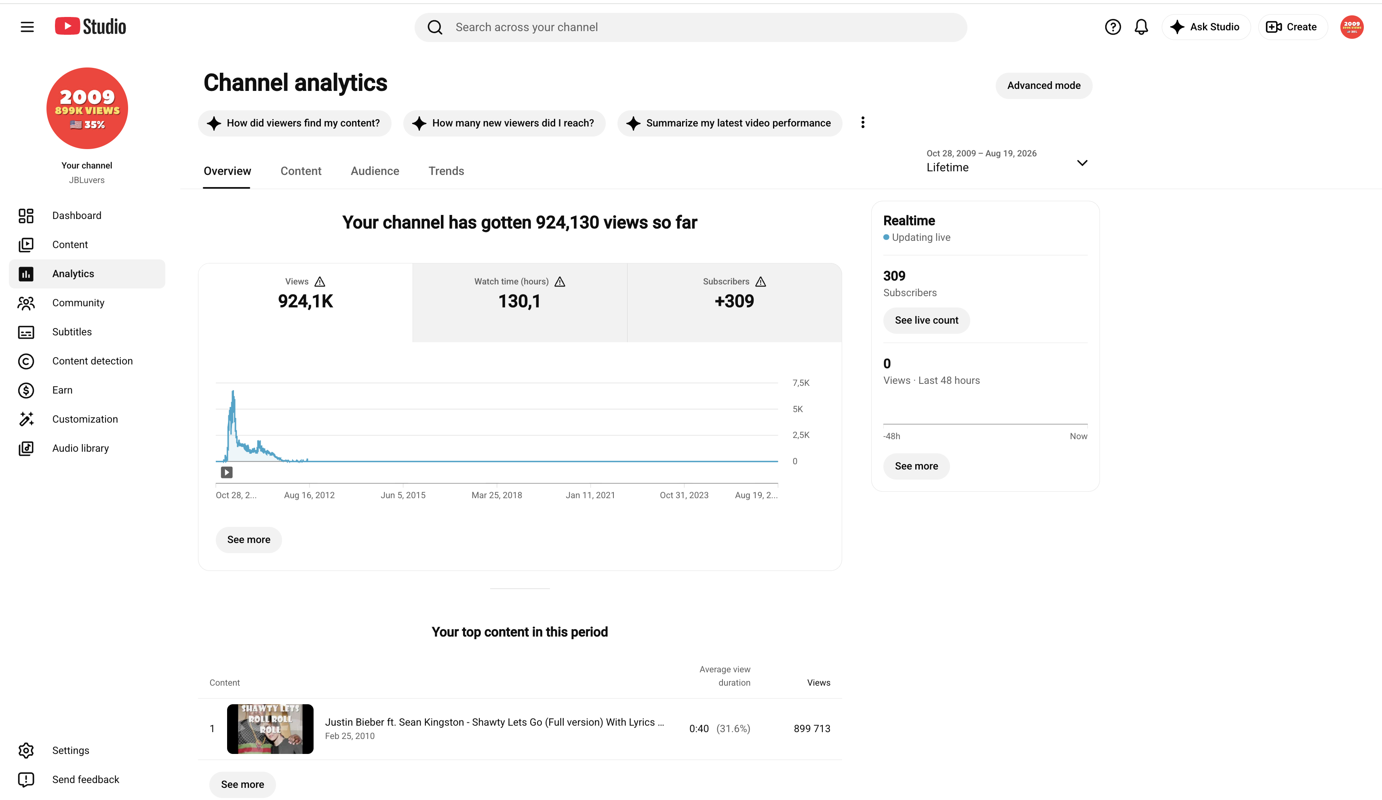Image resolution: width=1382 pixels, height=800 pixels.
Task: Open the Shawty Lets Go video thumbnail
Action: (270, 729)
